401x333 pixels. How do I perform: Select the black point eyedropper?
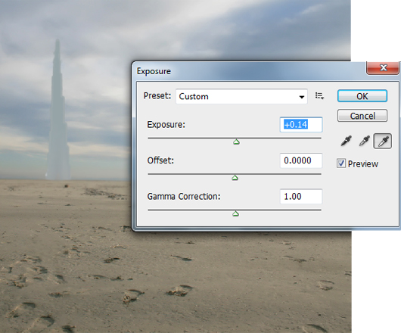[x=347, y=141]
